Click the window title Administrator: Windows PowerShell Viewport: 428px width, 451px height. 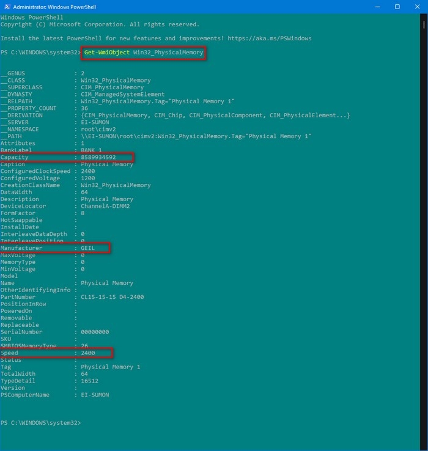[x=54, y=7]
